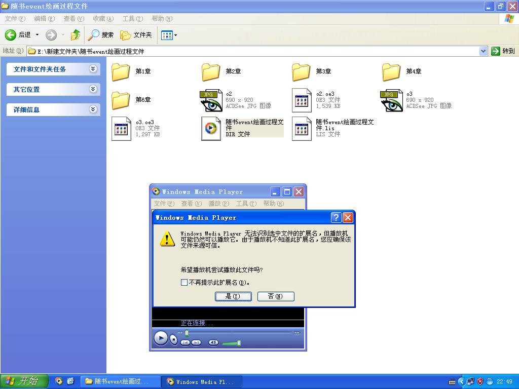Open the Media Player 播放(P) menu
Image resolution: width=519 pixels, height=389 pixels.
[219, 204]
